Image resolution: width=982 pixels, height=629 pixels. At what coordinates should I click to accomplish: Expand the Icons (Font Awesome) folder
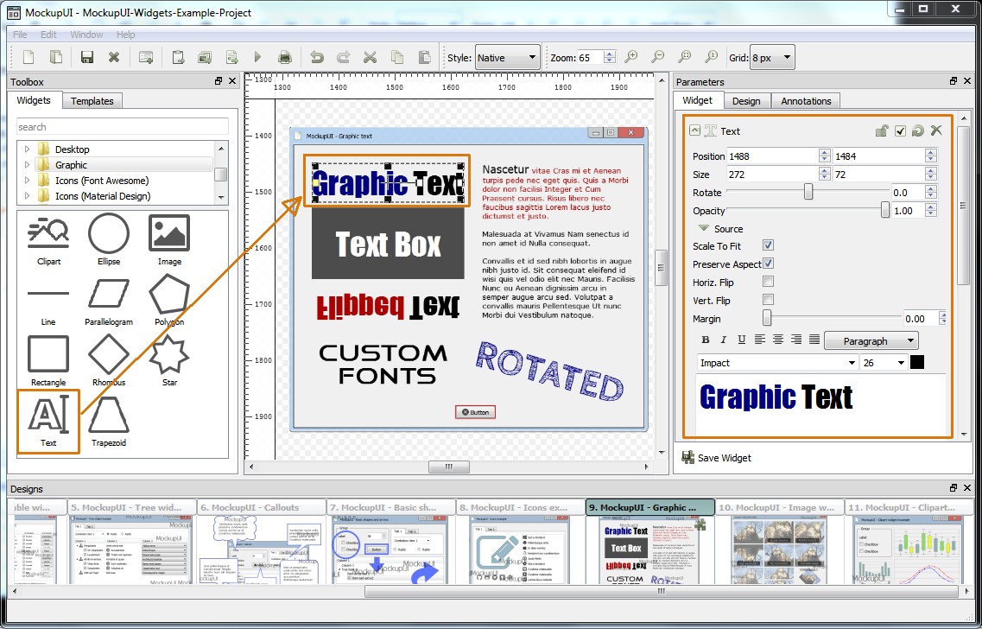(27, 181)
